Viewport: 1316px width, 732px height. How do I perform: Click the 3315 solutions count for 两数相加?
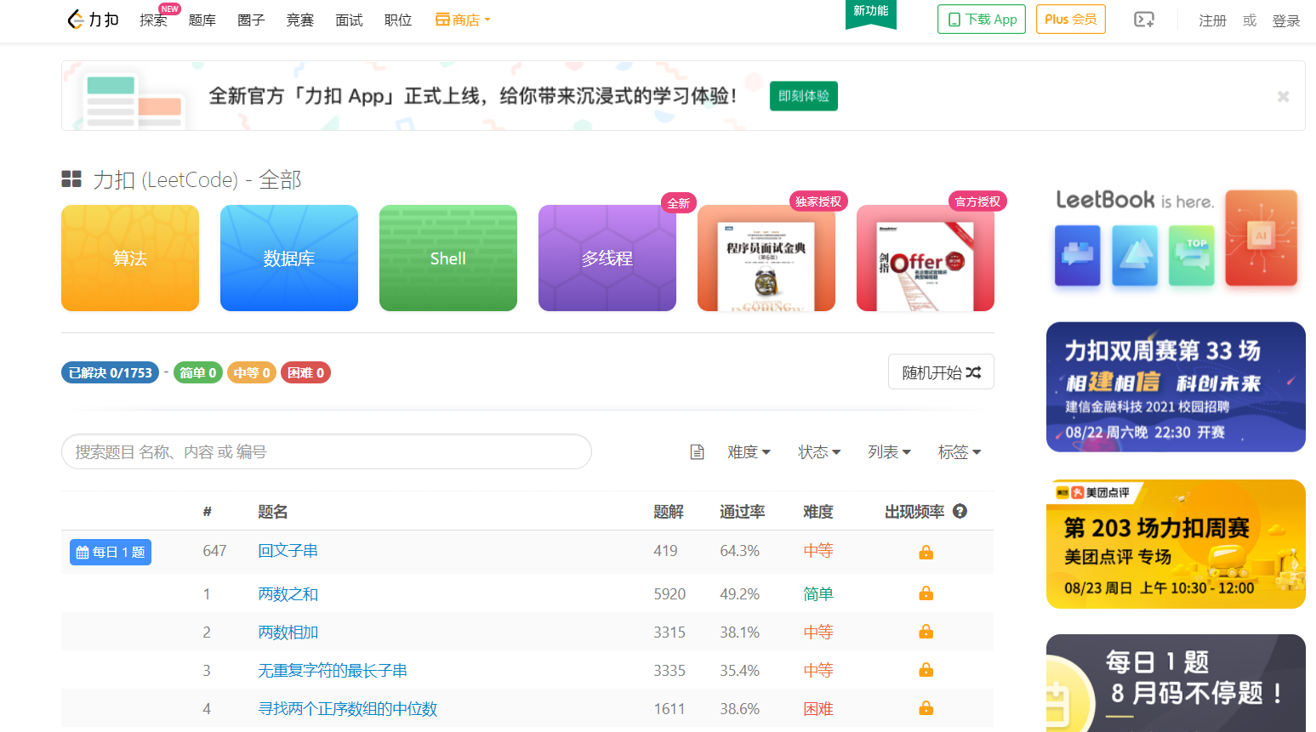(669, 633)
